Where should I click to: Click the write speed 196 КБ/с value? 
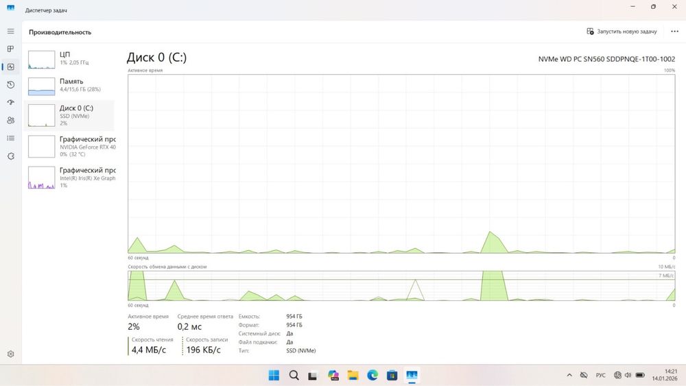pyautogui.click(x=204, y=350)
